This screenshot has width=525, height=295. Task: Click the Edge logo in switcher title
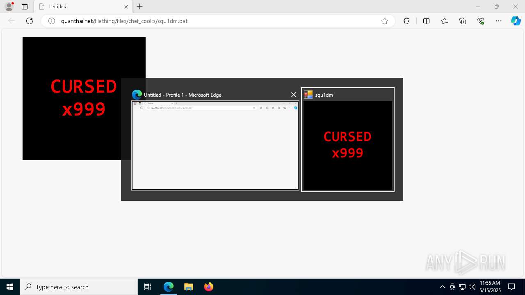click(137, 95)
